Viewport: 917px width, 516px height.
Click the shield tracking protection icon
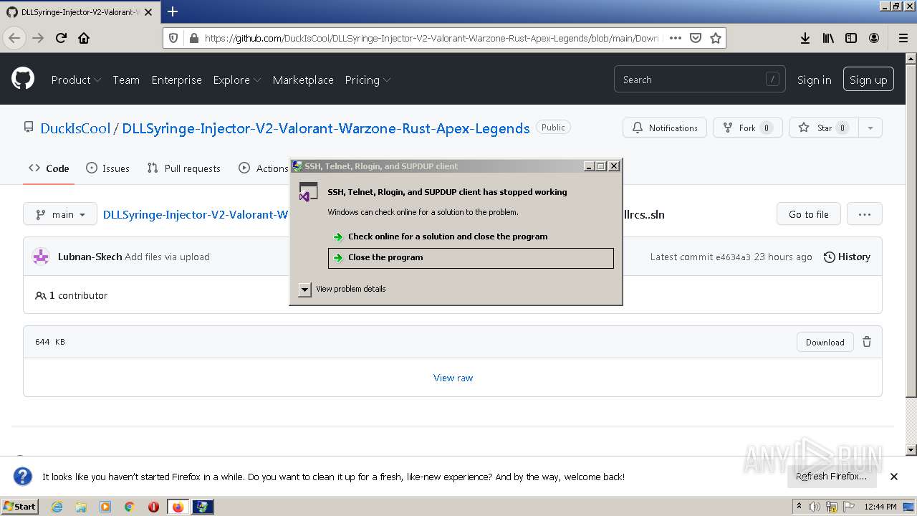pos(173,38)
